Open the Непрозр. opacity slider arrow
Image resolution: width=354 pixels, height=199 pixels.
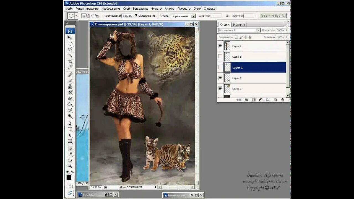[x=287, y=30]
